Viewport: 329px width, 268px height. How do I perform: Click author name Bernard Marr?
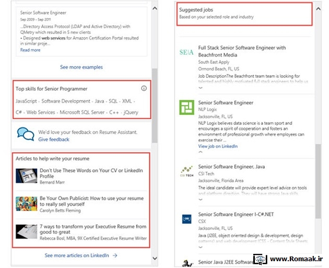coord(52,182)
